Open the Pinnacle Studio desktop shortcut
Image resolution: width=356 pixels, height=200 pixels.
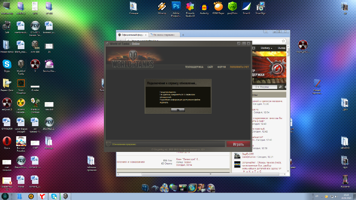(x=190, y=7)
